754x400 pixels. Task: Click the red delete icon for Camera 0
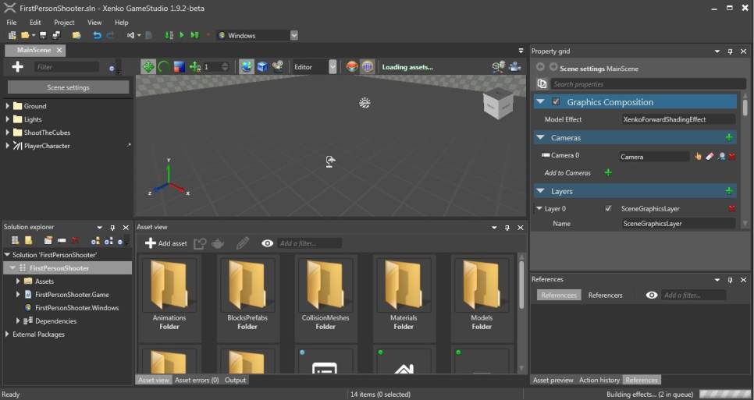(x=732, y=157)
